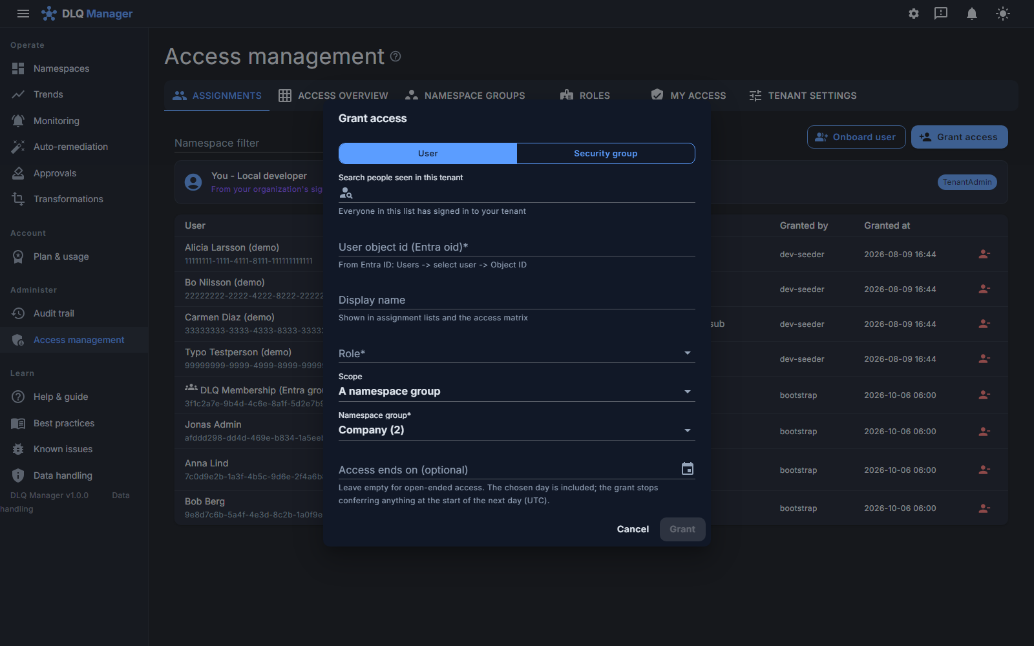Remove Bo Nilsson's assignment
This screenshot has width=1034, height=646.
click(x=984, y=289)
